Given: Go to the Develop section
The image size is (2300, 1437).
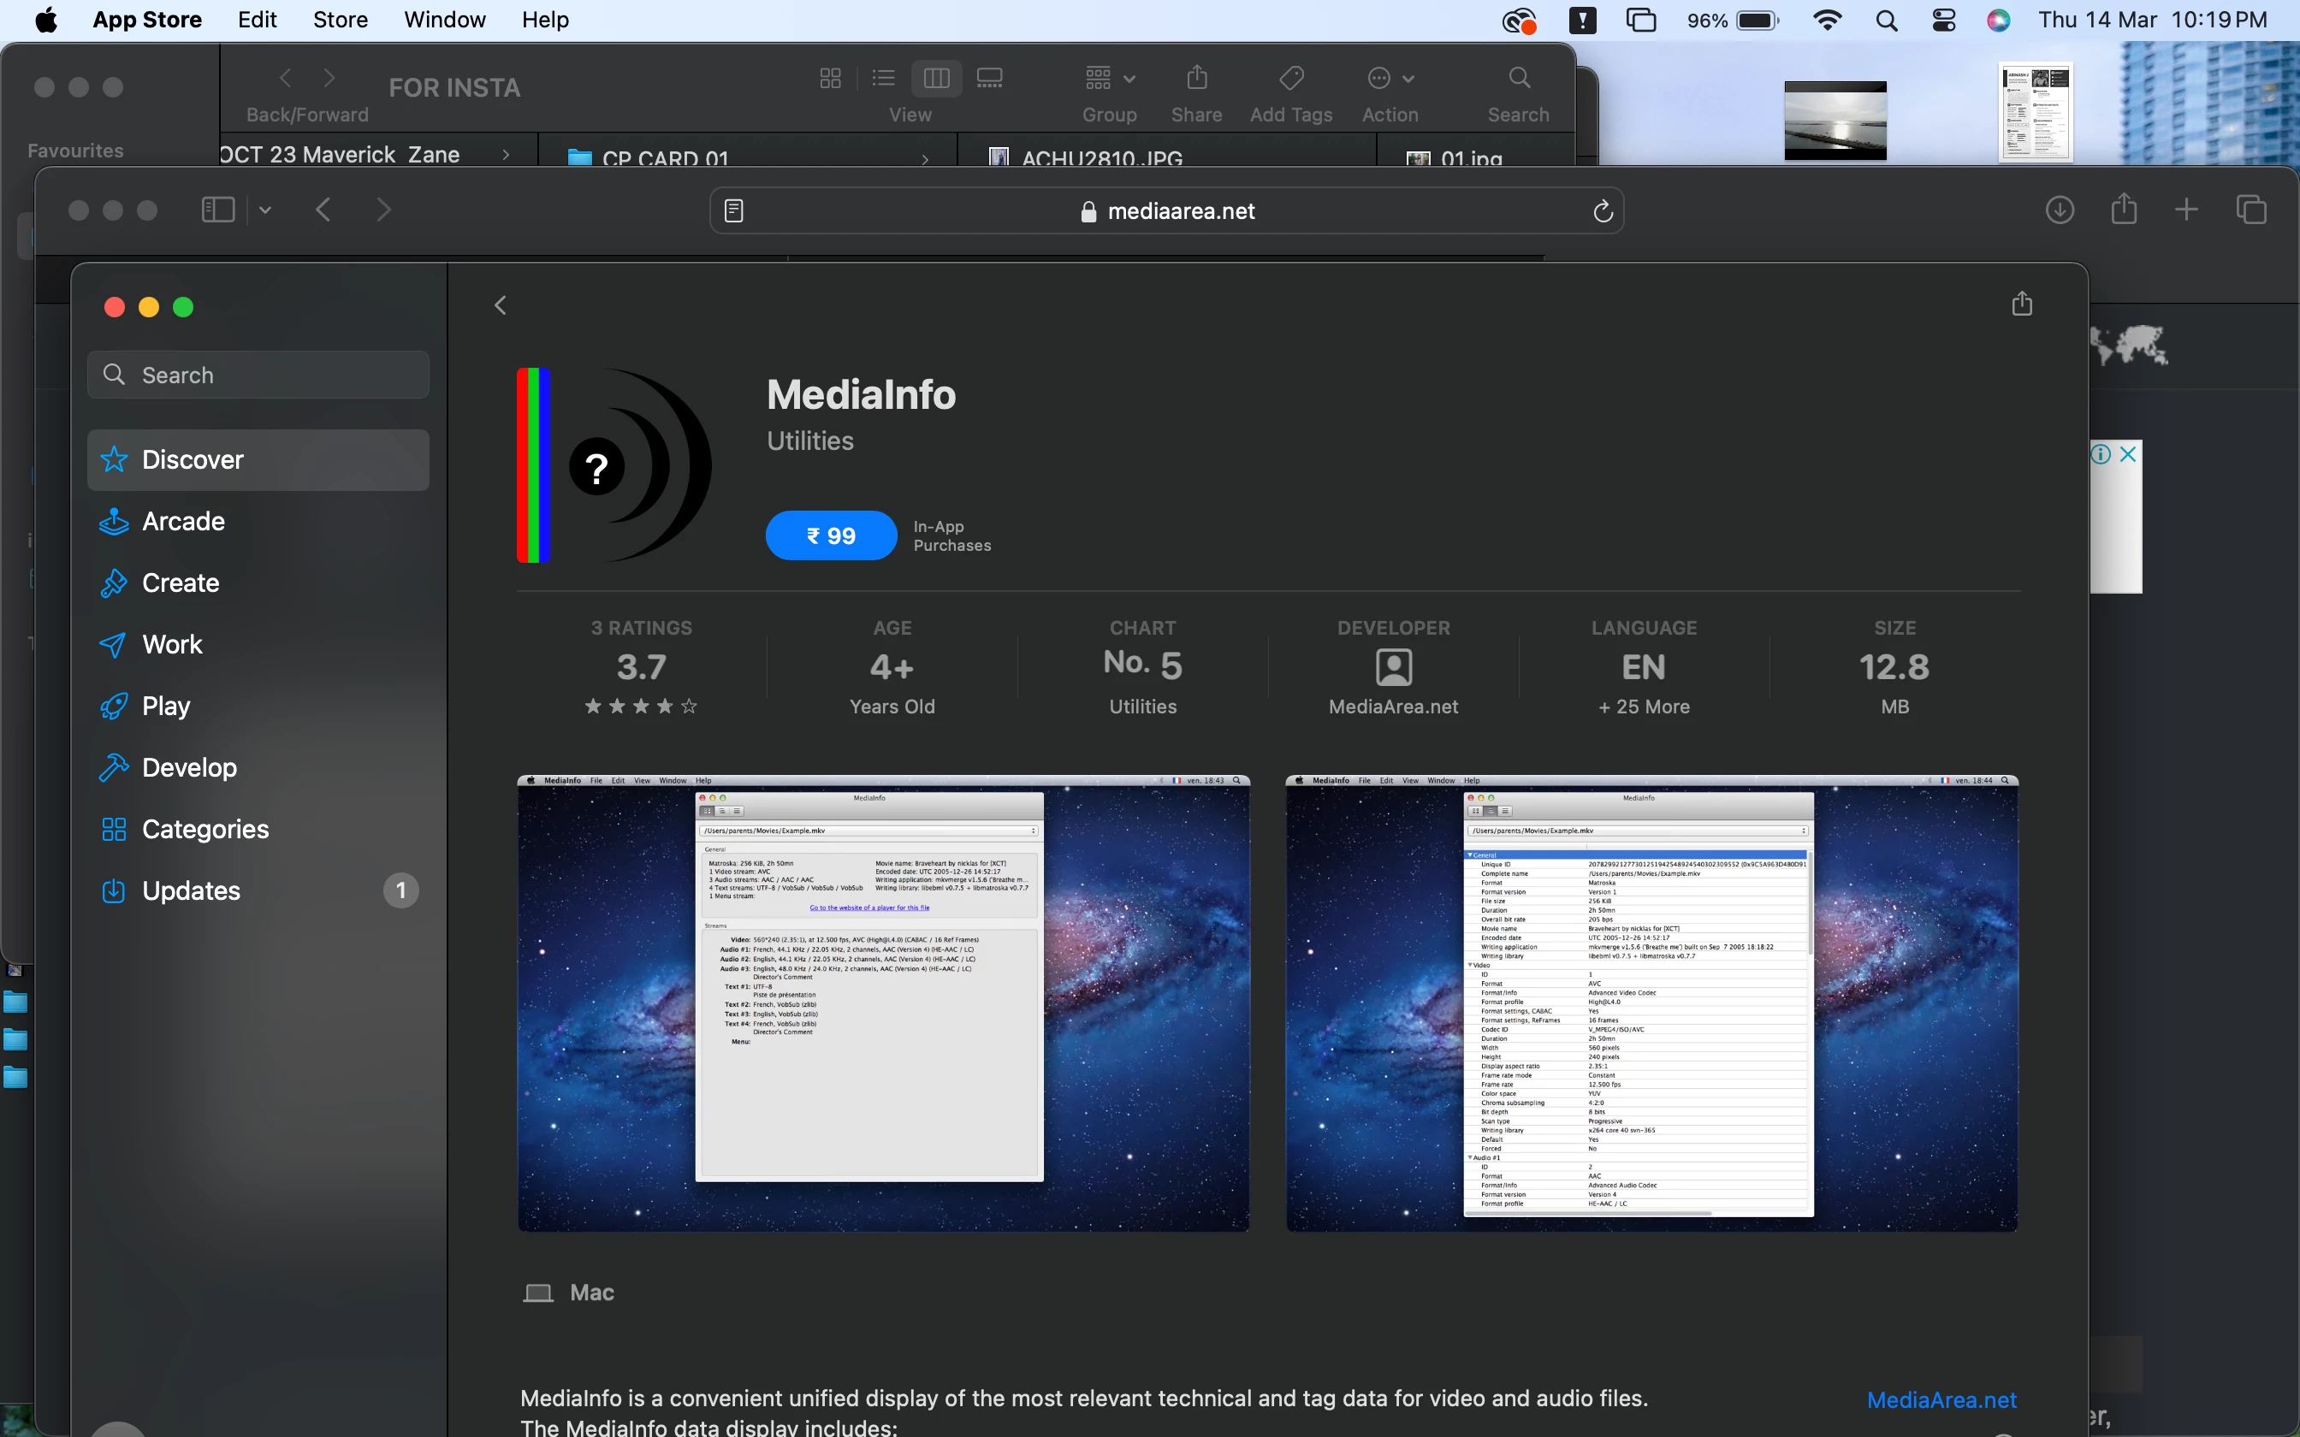Looking at the screenshot, I should click(258, 768).
